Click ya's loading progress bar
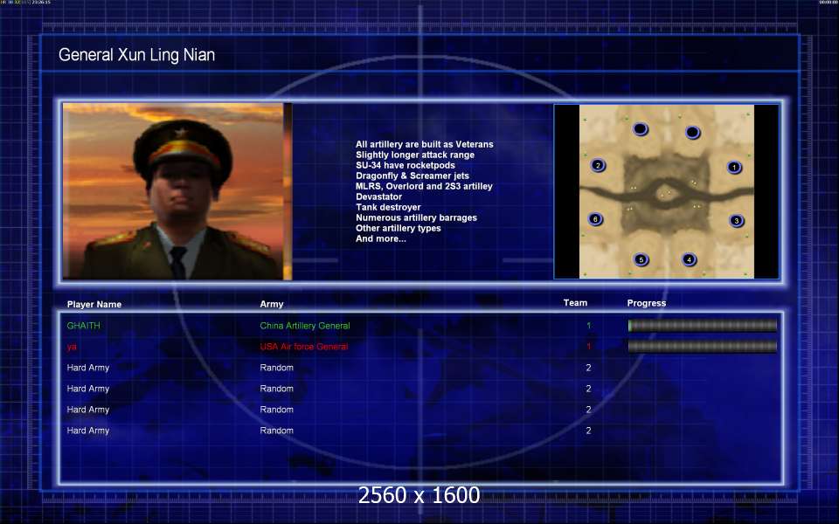 (703, 347)
